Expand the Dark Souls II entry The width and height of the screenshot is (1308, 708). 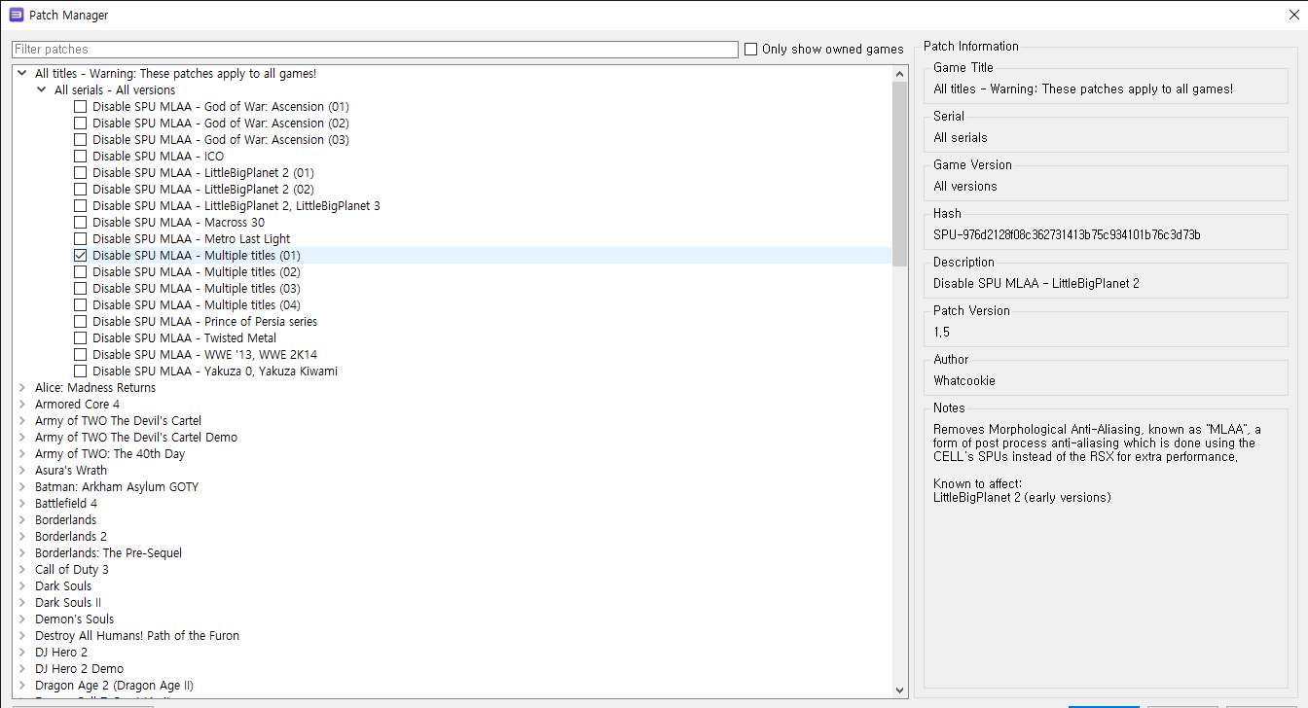click(21, 603)
